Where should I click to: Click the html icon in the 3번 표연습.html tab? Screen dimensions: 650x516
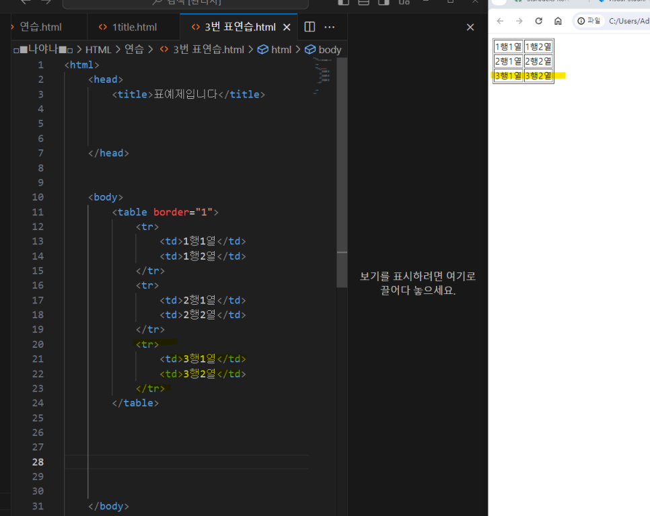[196, 27]
